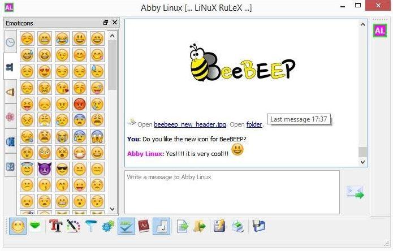393x251 pixels.
Task: Click the emoticon list scrollbar thumb
Action: coord(113,64)
